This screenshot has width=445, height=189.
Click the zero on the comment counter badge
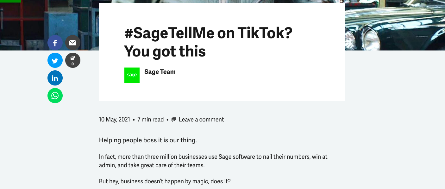(x=73, y=64)
